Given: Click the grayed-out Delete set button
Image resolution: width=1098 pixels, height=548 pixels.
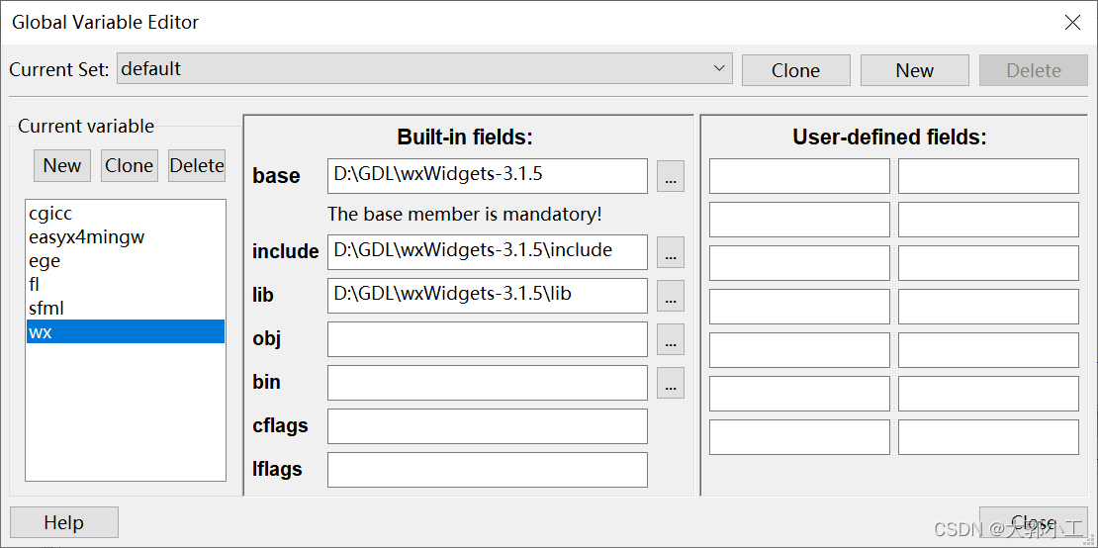Looking at the screenshot, I should [1034, 70].
